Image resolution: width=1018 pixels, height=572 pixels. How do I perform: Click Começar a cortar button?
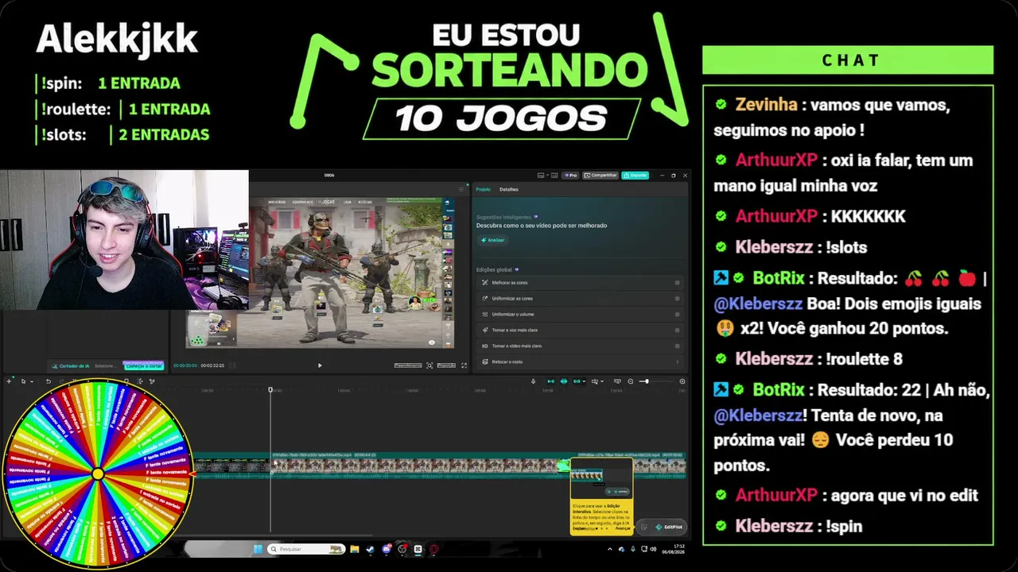143,365
